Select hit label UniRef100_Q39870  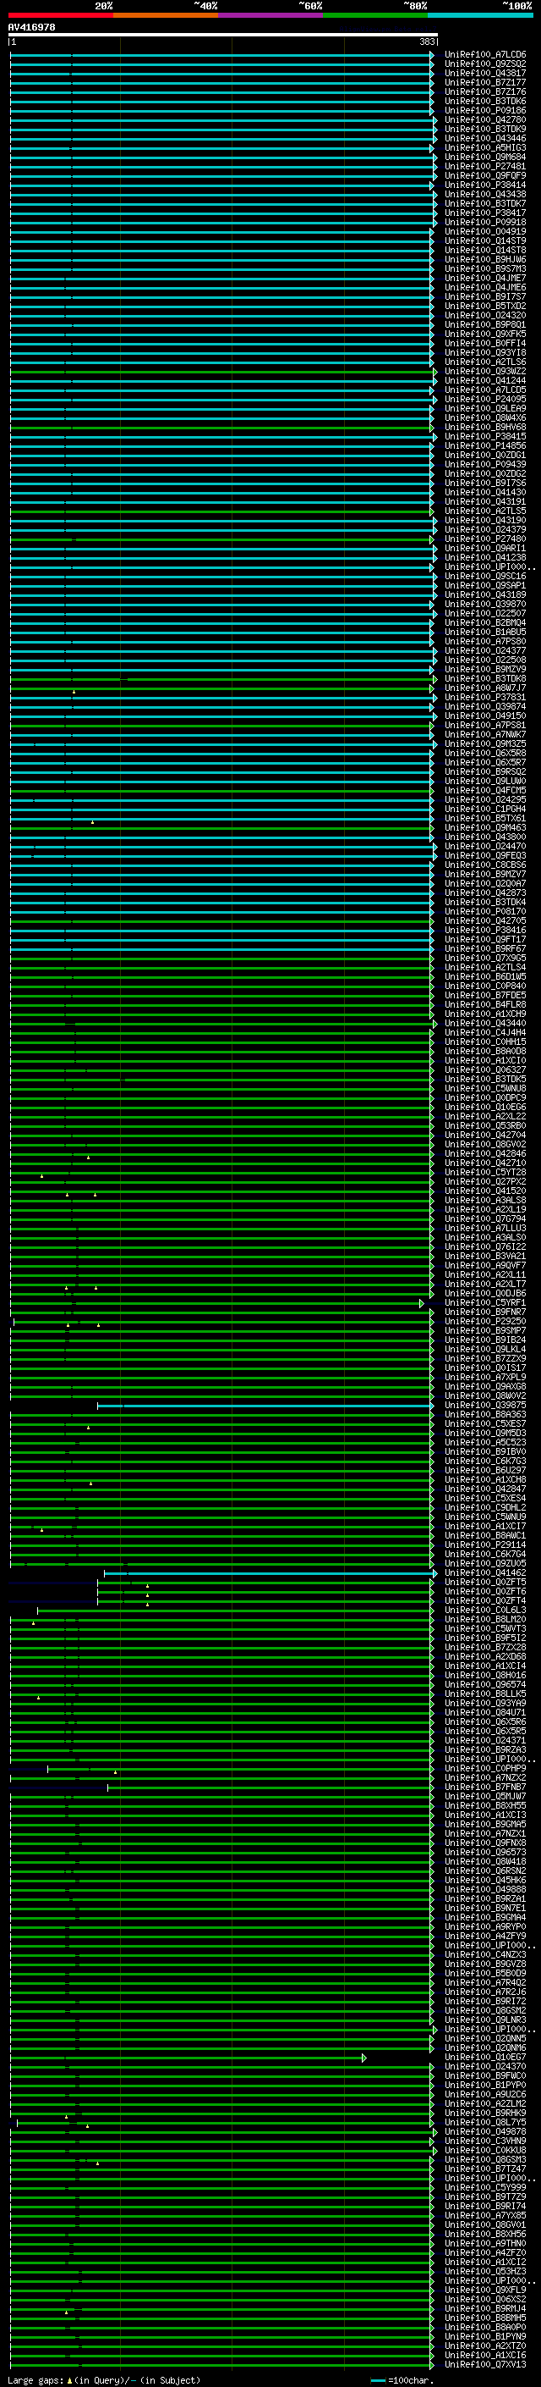point(484,605)
